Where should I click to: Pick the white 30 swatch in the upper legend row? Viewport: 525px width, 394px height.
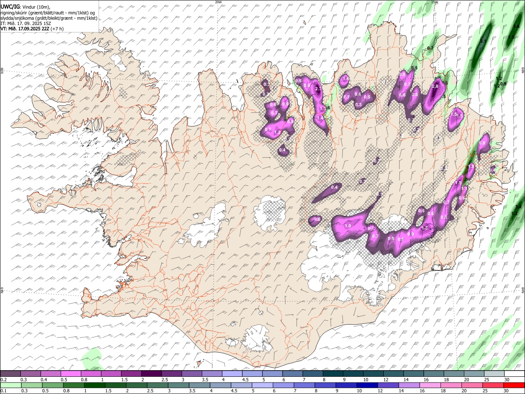coord(514,373)
